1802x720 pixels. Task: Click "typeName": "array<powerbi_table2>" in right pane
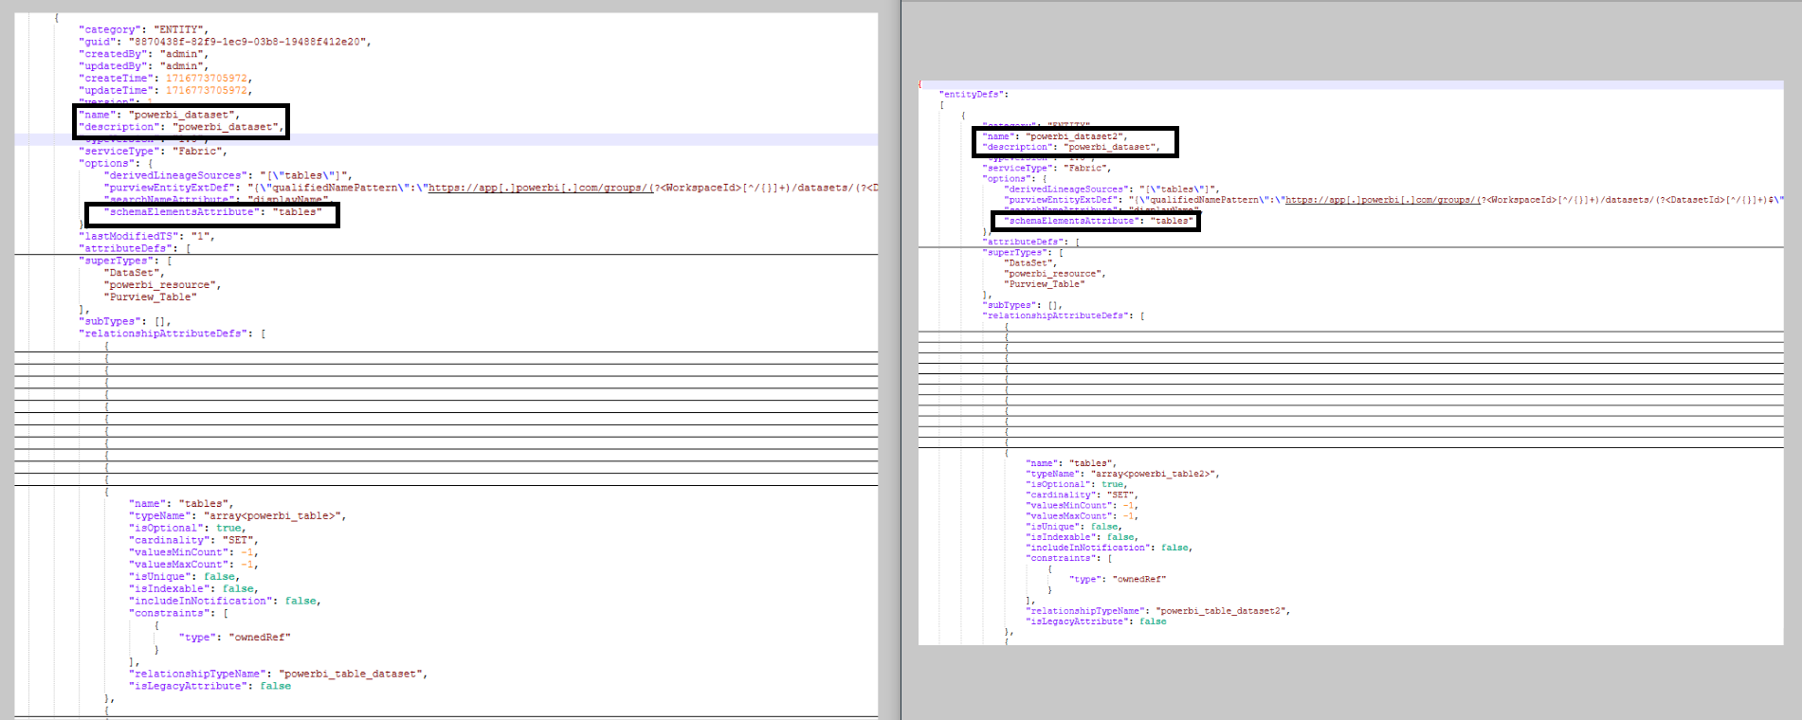click(1123, 474)
